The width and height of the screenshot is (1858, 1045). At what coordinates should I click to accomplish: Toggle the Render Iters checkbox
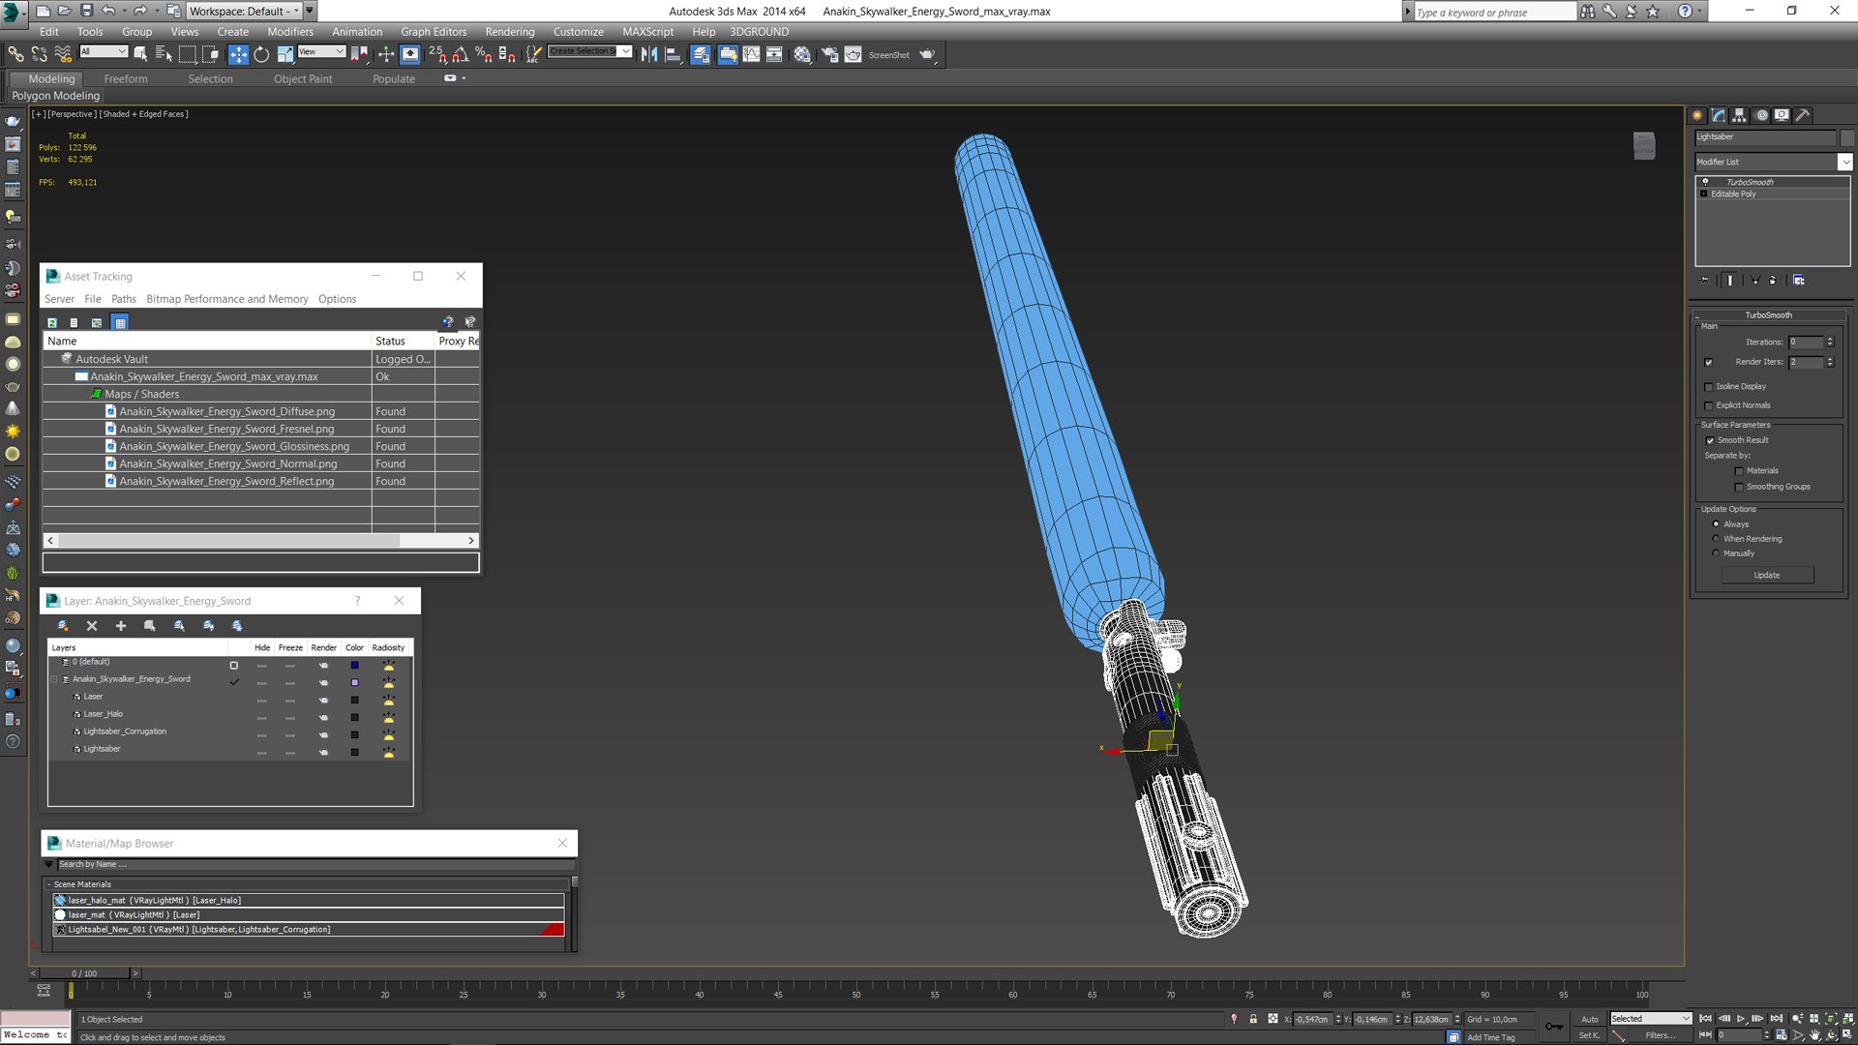1708,362
